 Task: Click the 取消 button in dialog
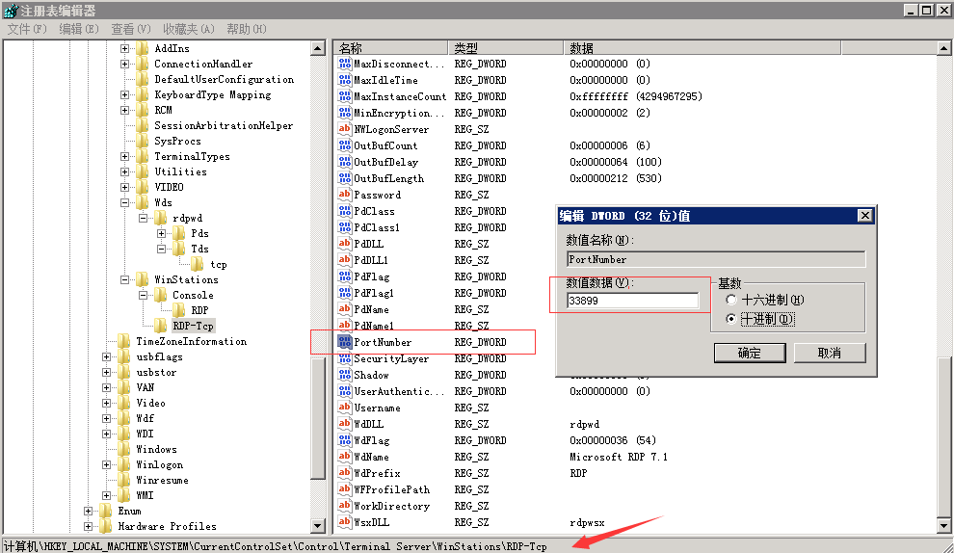830,353
